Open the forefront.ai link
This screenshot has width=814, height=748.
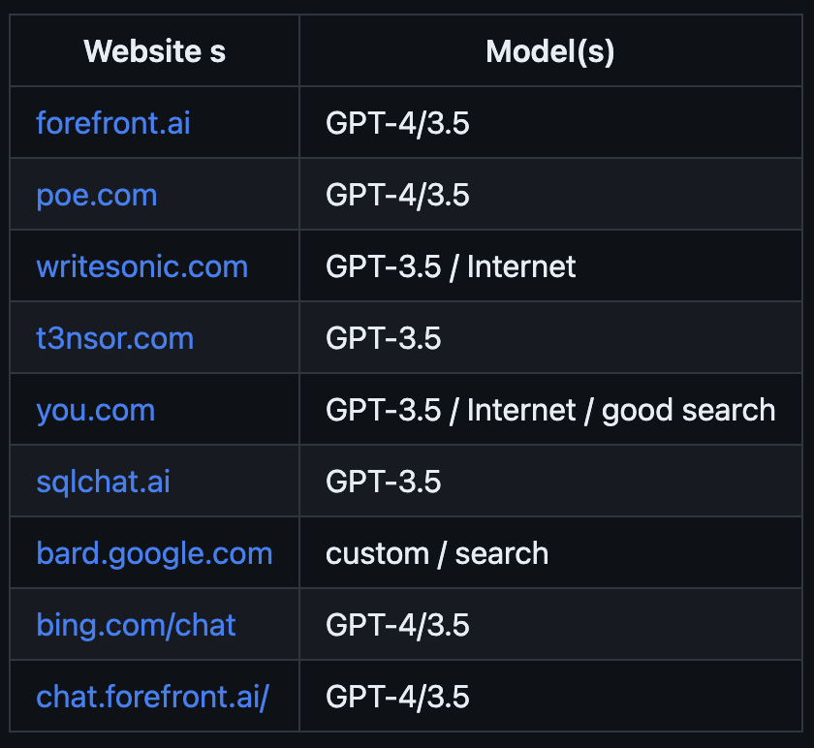113,123
